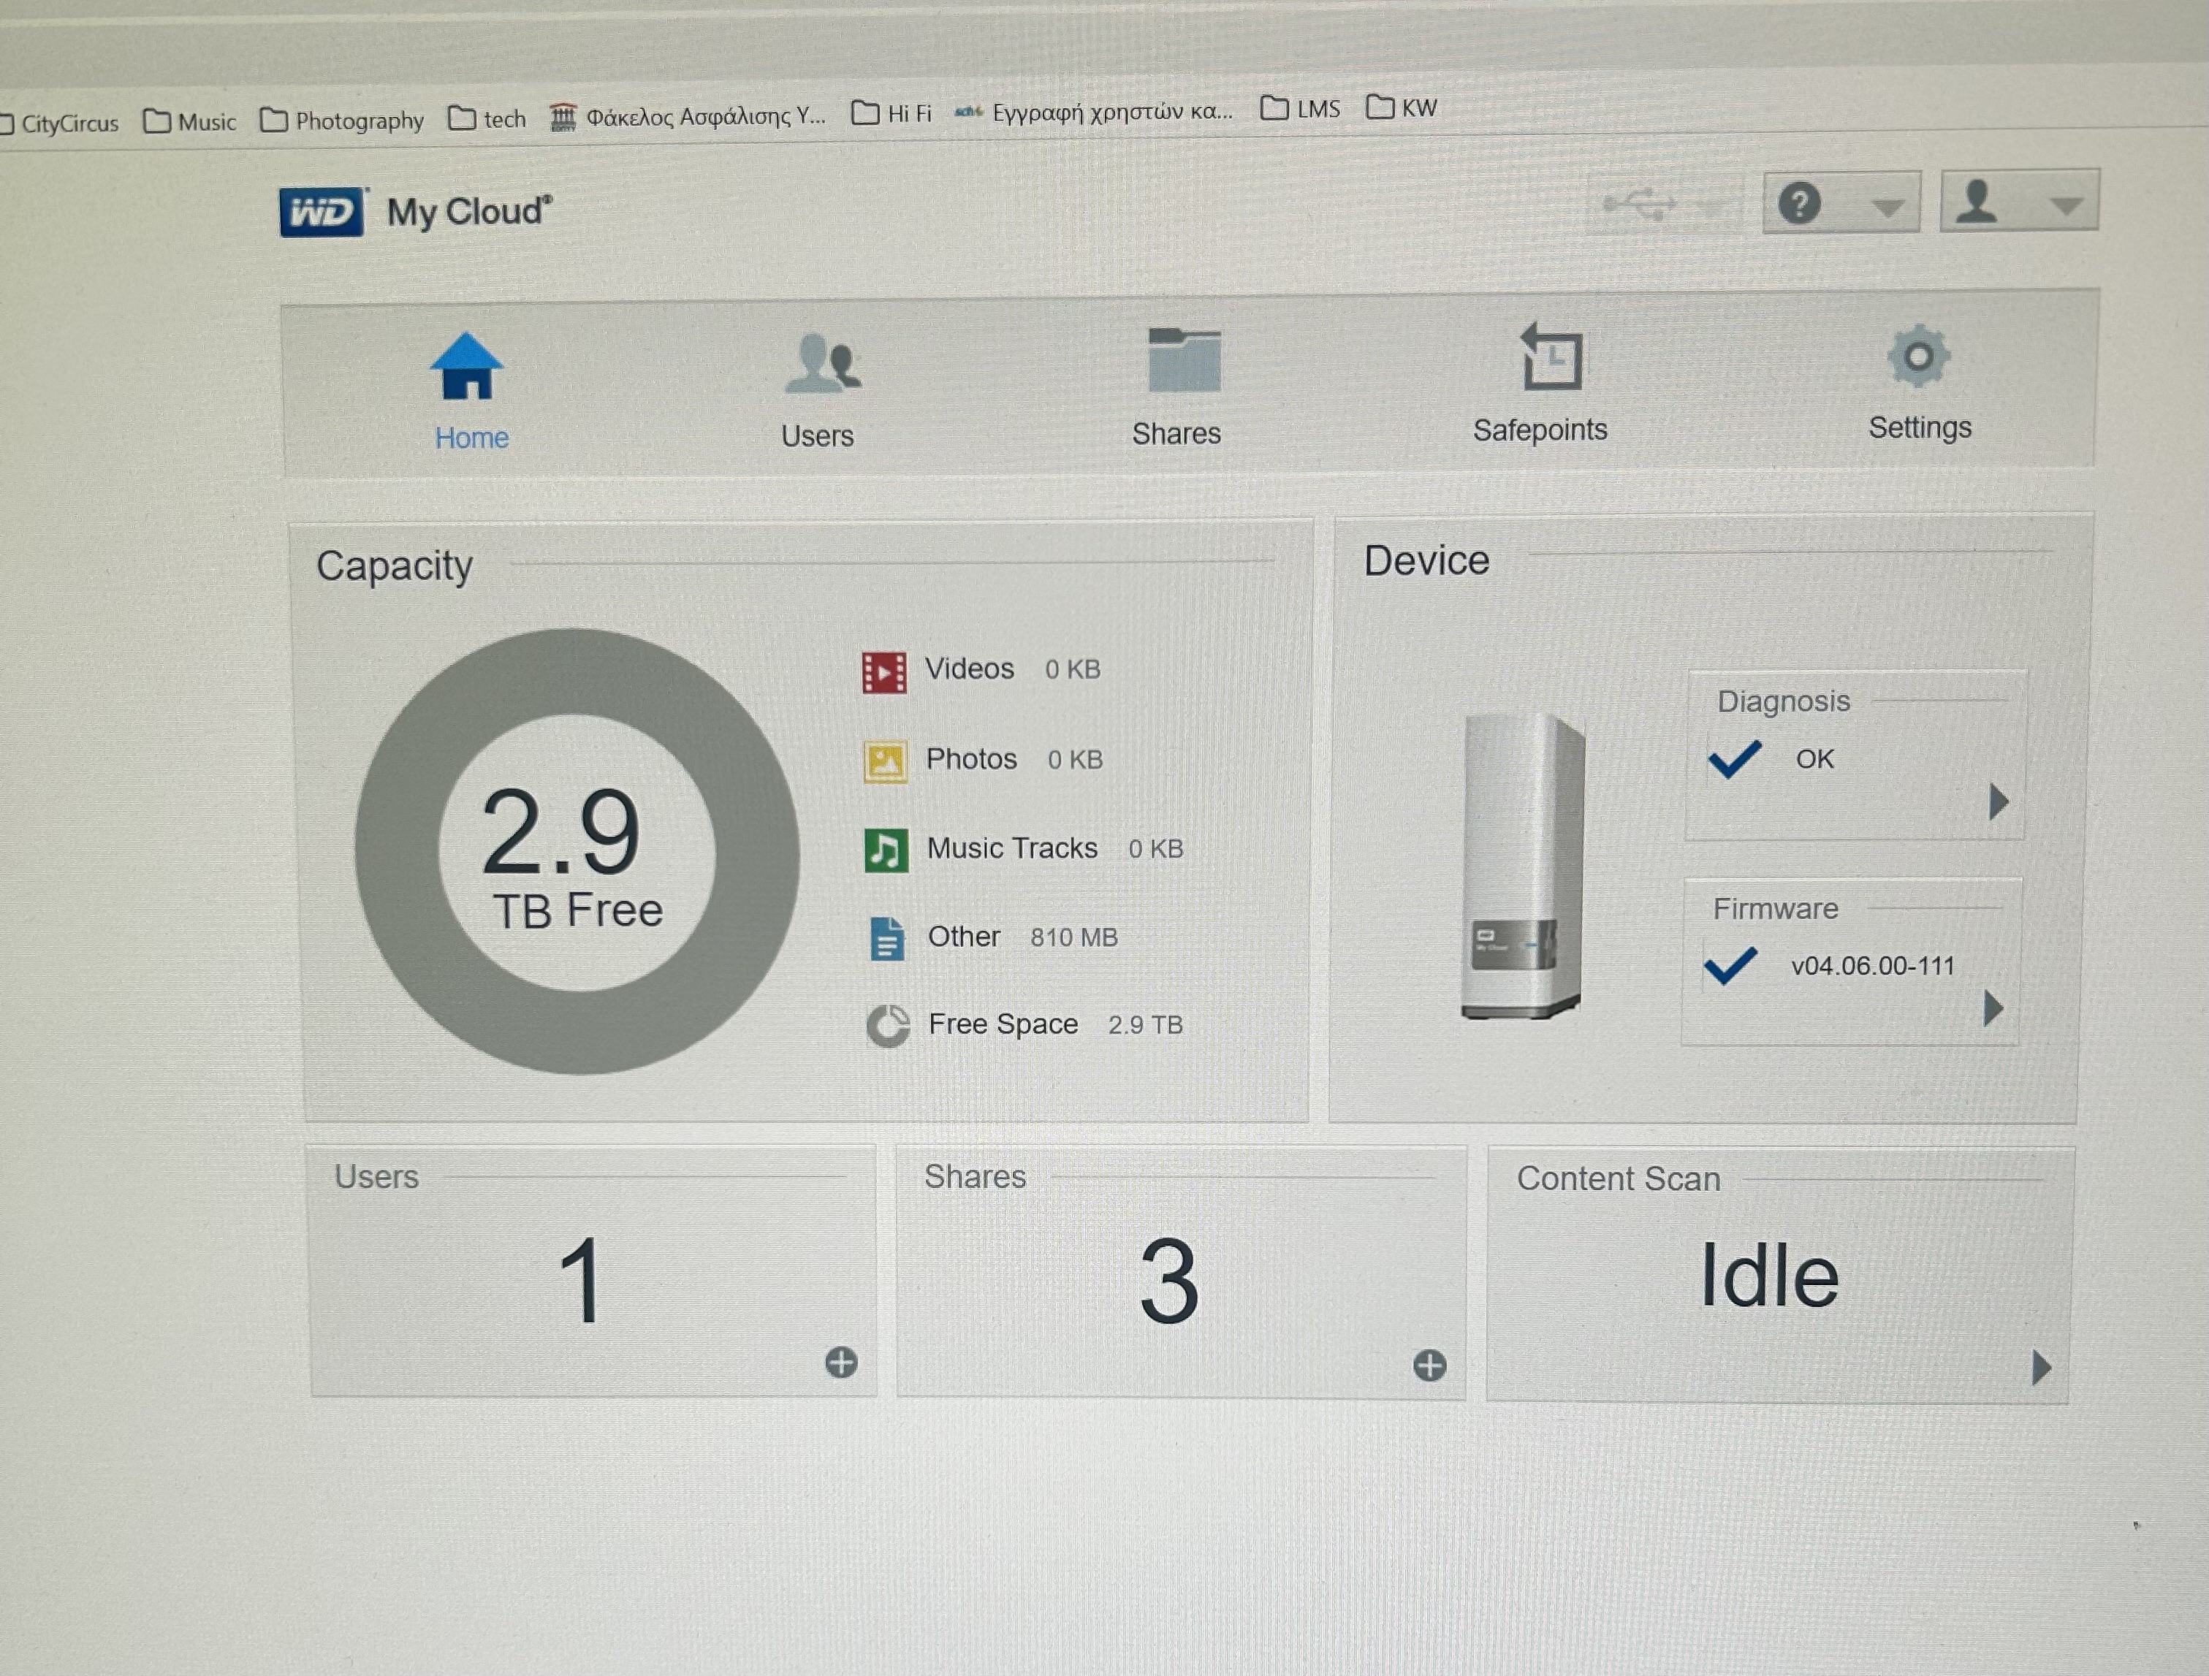
Task: Click the WD logo
Action: coord(322,213)
